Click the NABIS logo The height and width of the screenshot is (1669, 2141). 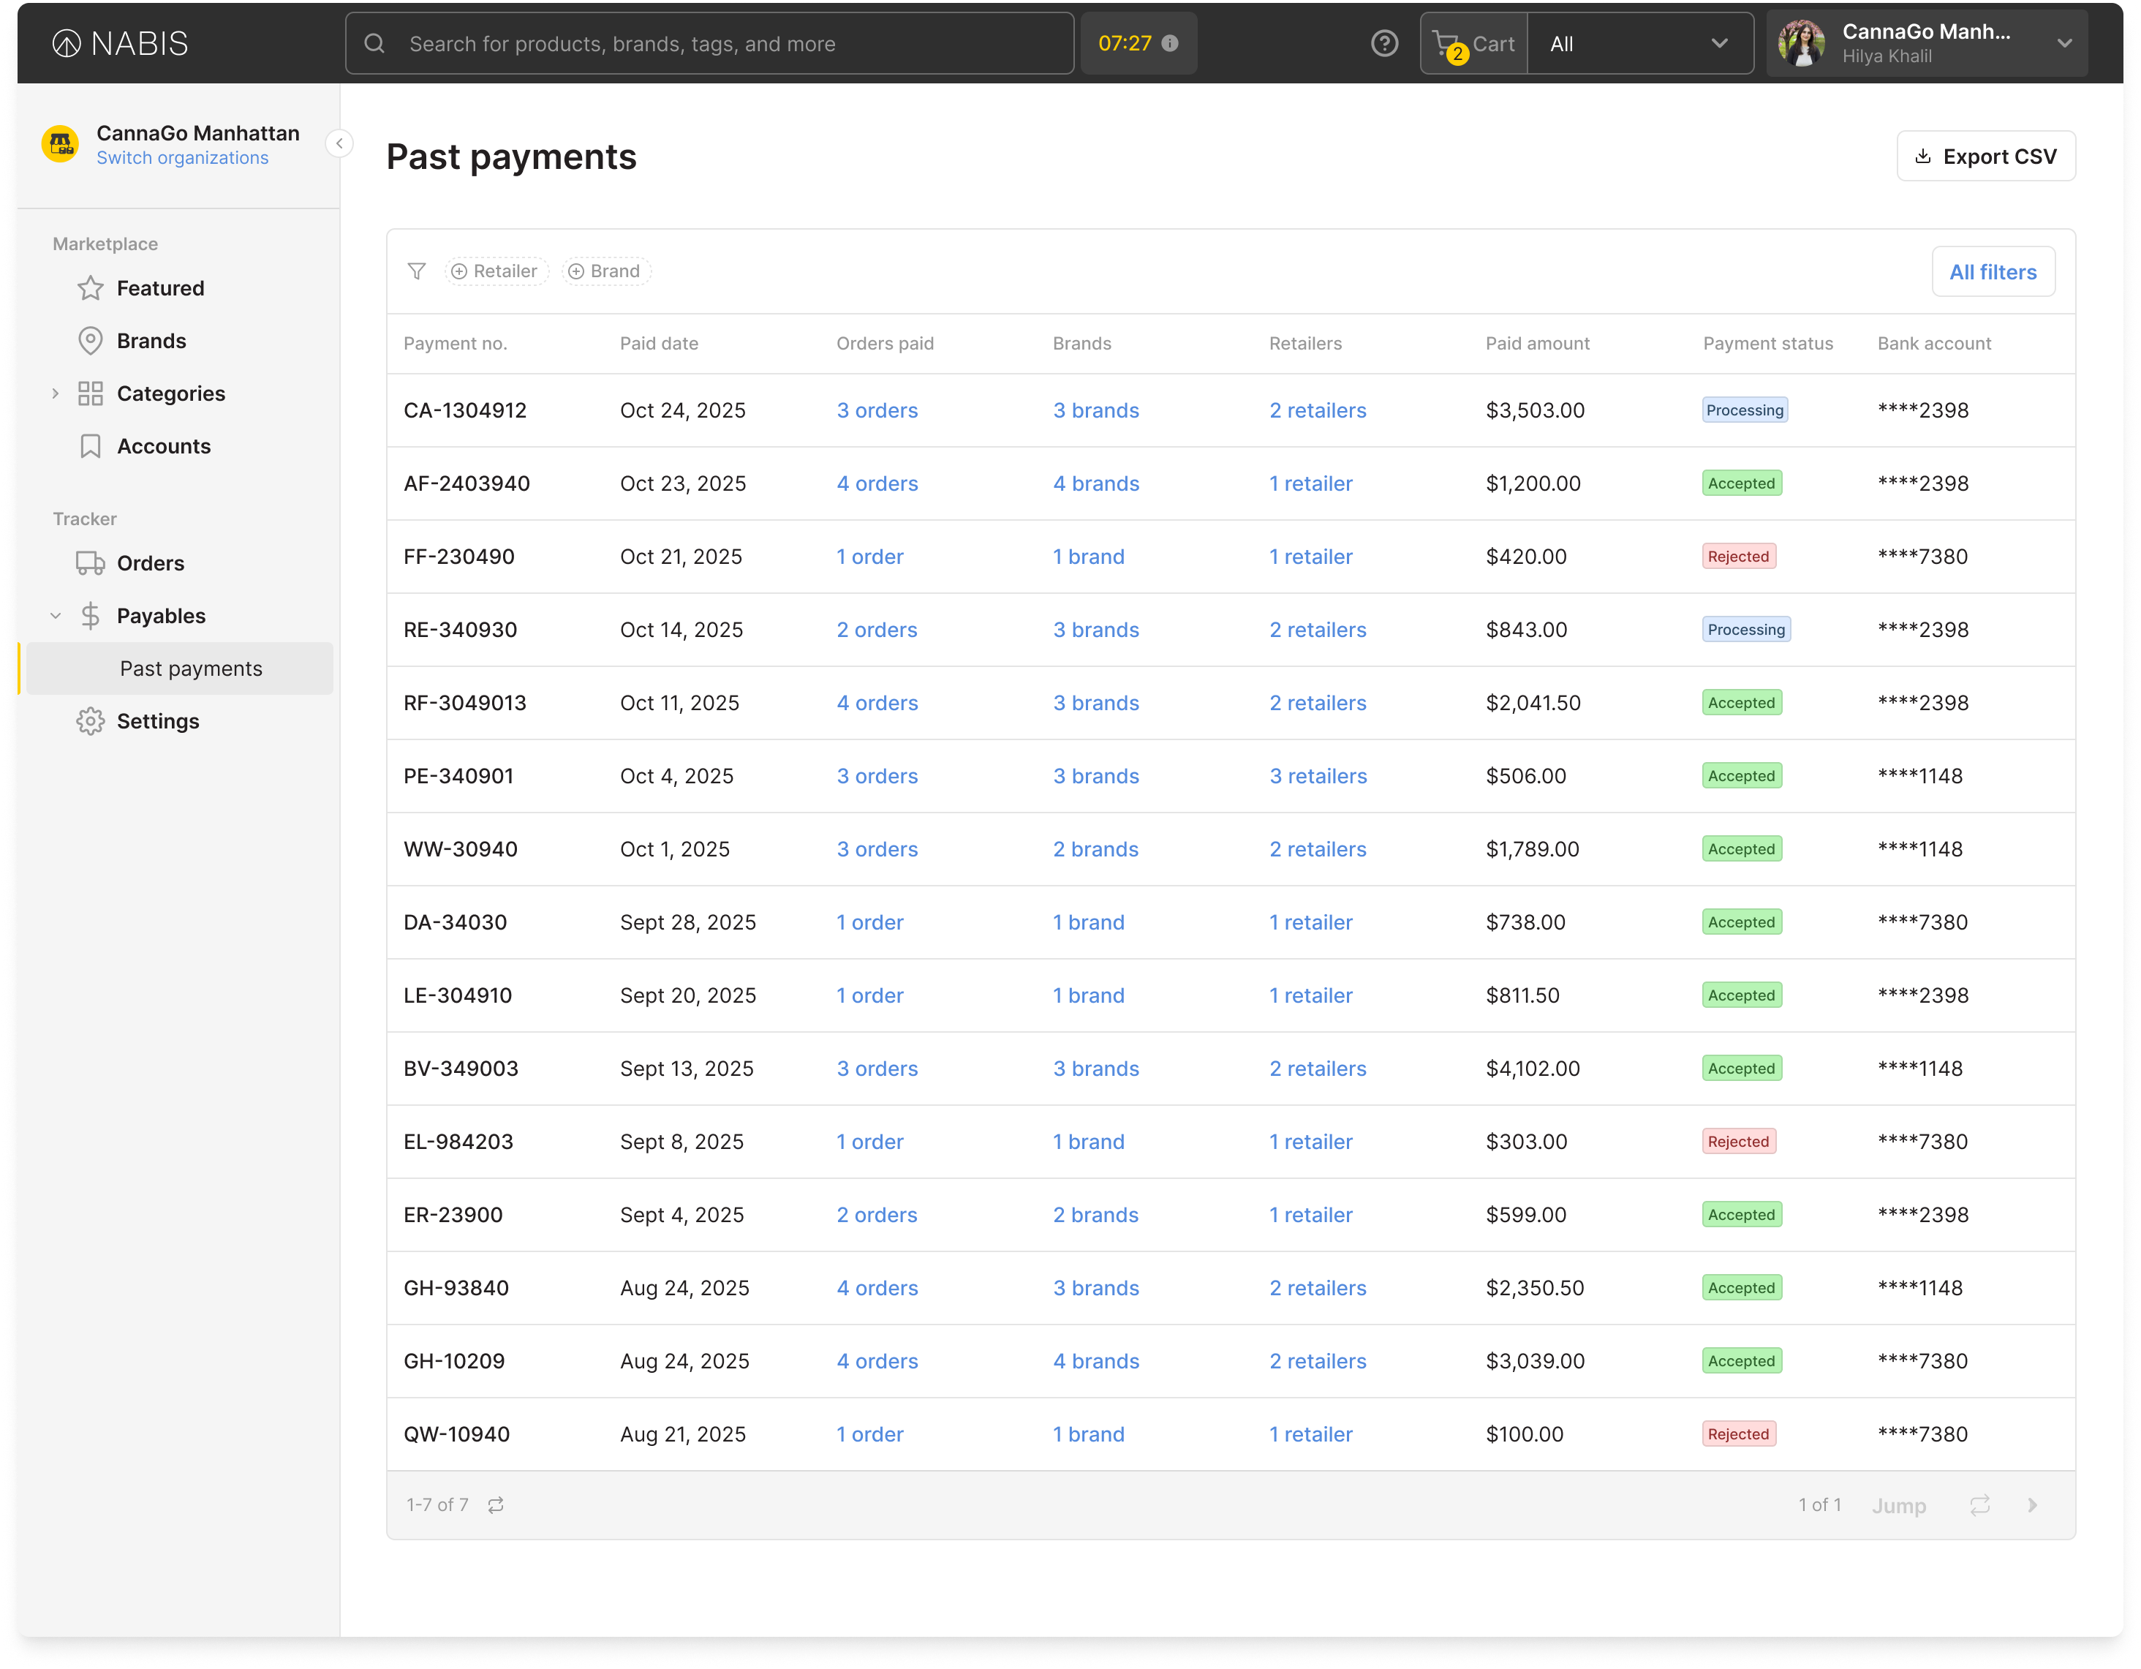(120, 43)
